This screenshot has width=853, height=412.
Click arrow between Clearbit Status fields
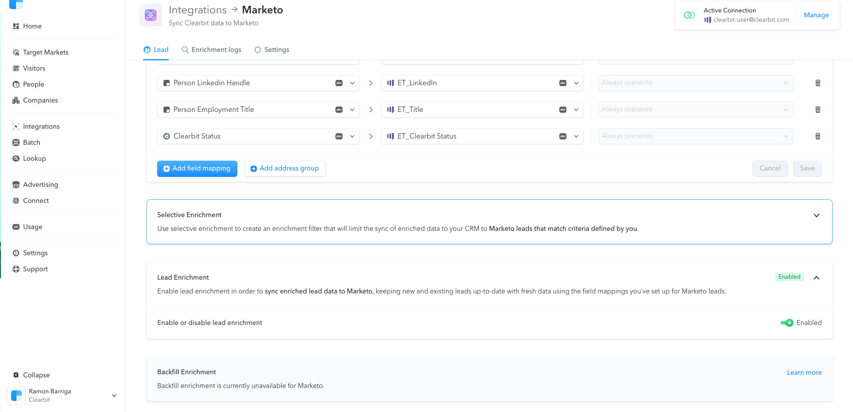(371, 136)
